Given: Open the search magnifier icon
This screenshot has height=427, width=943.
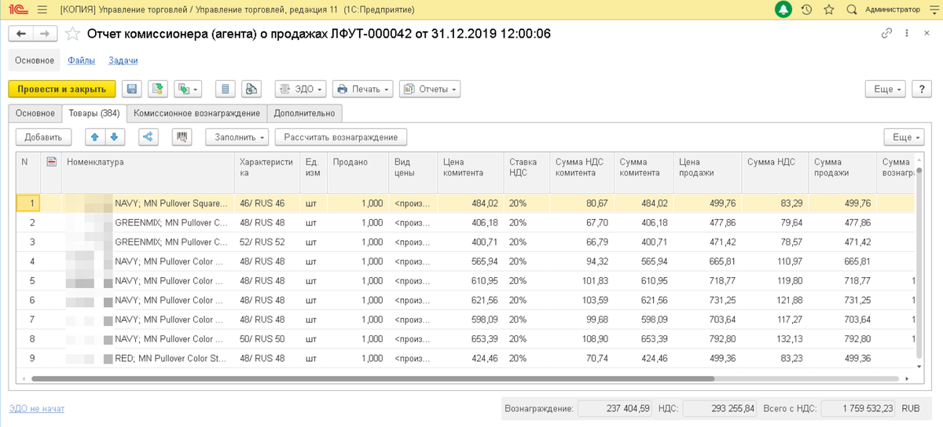Looking at the screenshot, I should tap(851, 9).
